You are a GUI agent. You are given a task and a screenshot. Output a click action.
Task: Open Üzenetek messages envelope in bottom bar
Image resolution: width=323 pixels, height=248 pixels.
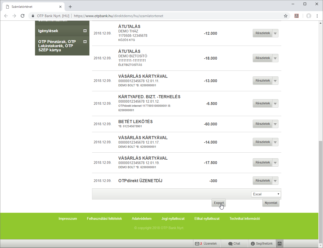(206, 244)
